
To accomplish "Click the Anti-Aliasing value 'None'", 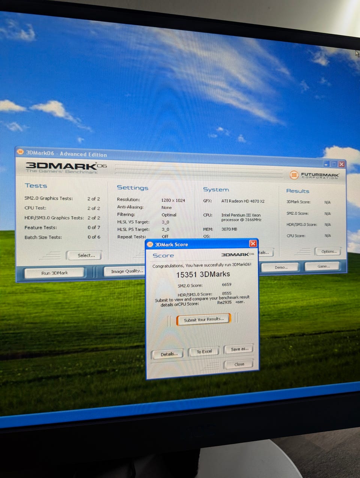I will [x=166, y=207].
